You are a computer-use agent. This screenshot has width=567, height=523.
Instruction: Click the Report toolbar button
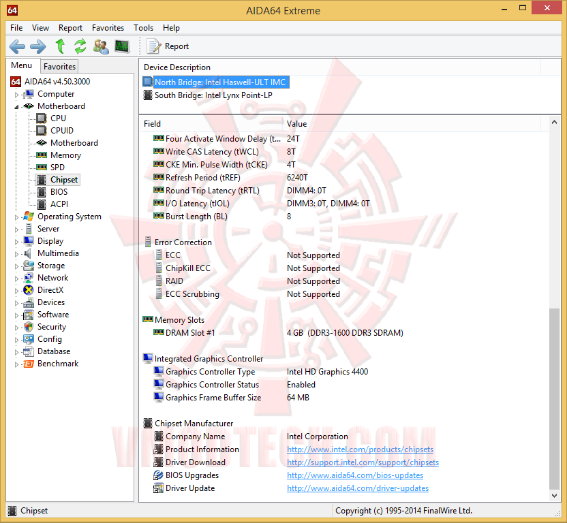[168, 46]
